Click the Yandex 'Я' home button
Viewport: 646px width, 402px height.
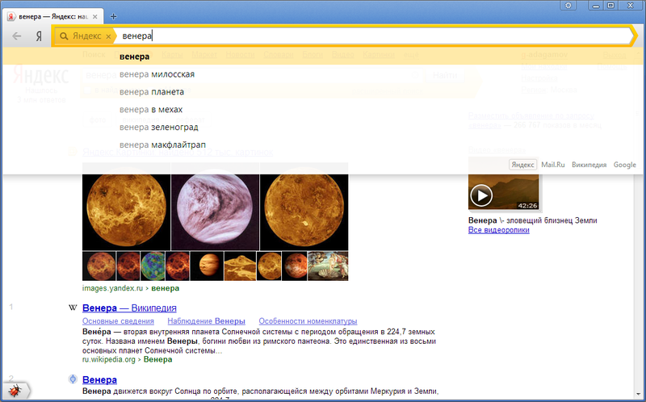38,36
